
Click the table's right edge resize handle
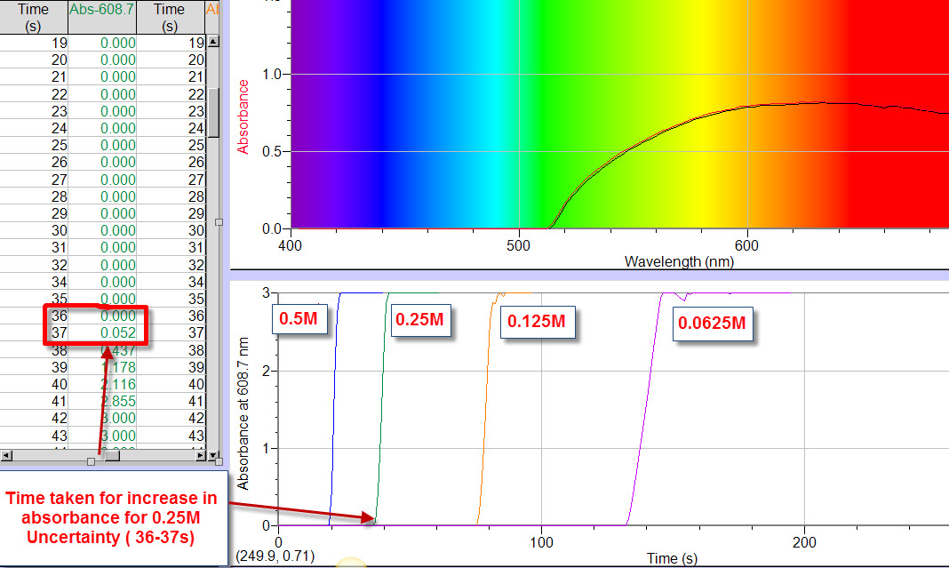[x=219, y=222]
